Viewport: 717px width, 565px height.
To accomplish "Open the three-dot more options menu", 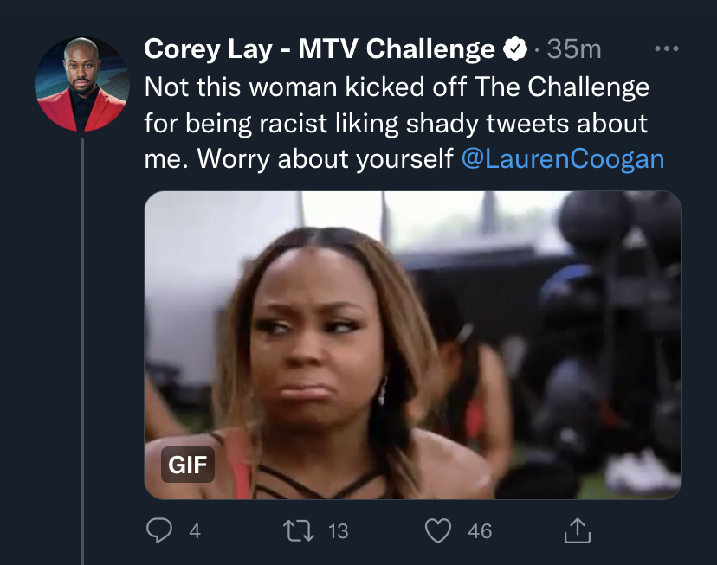I will coord(666,48).
